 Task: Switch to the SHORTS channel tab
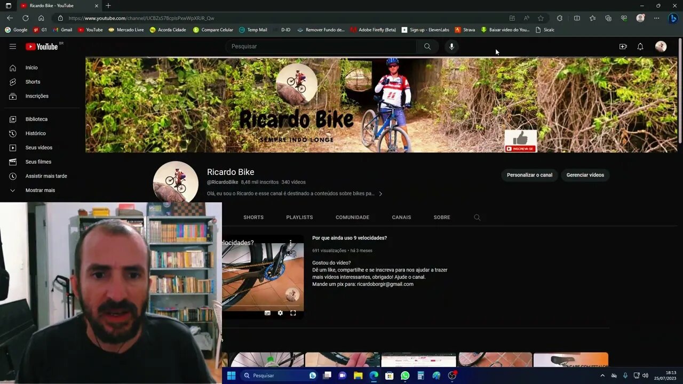[x=253, y=218]
